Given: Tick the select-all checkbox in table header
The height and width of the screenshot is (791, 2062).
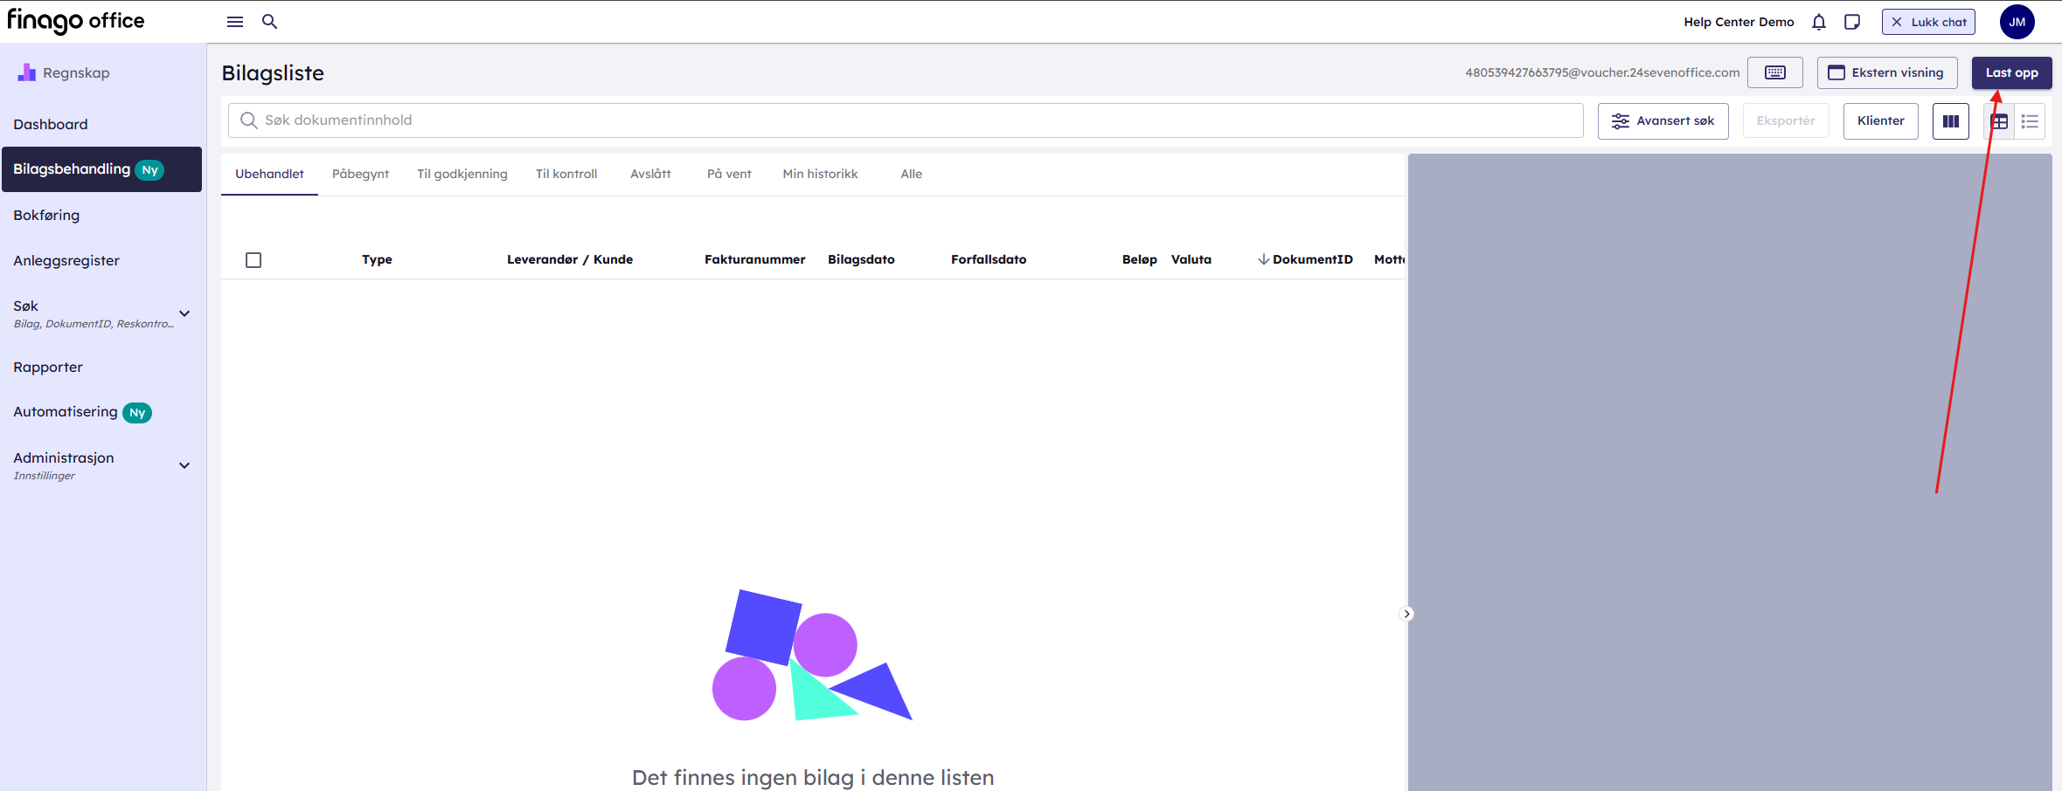Looking at the screenshot, I should point(253,260).
